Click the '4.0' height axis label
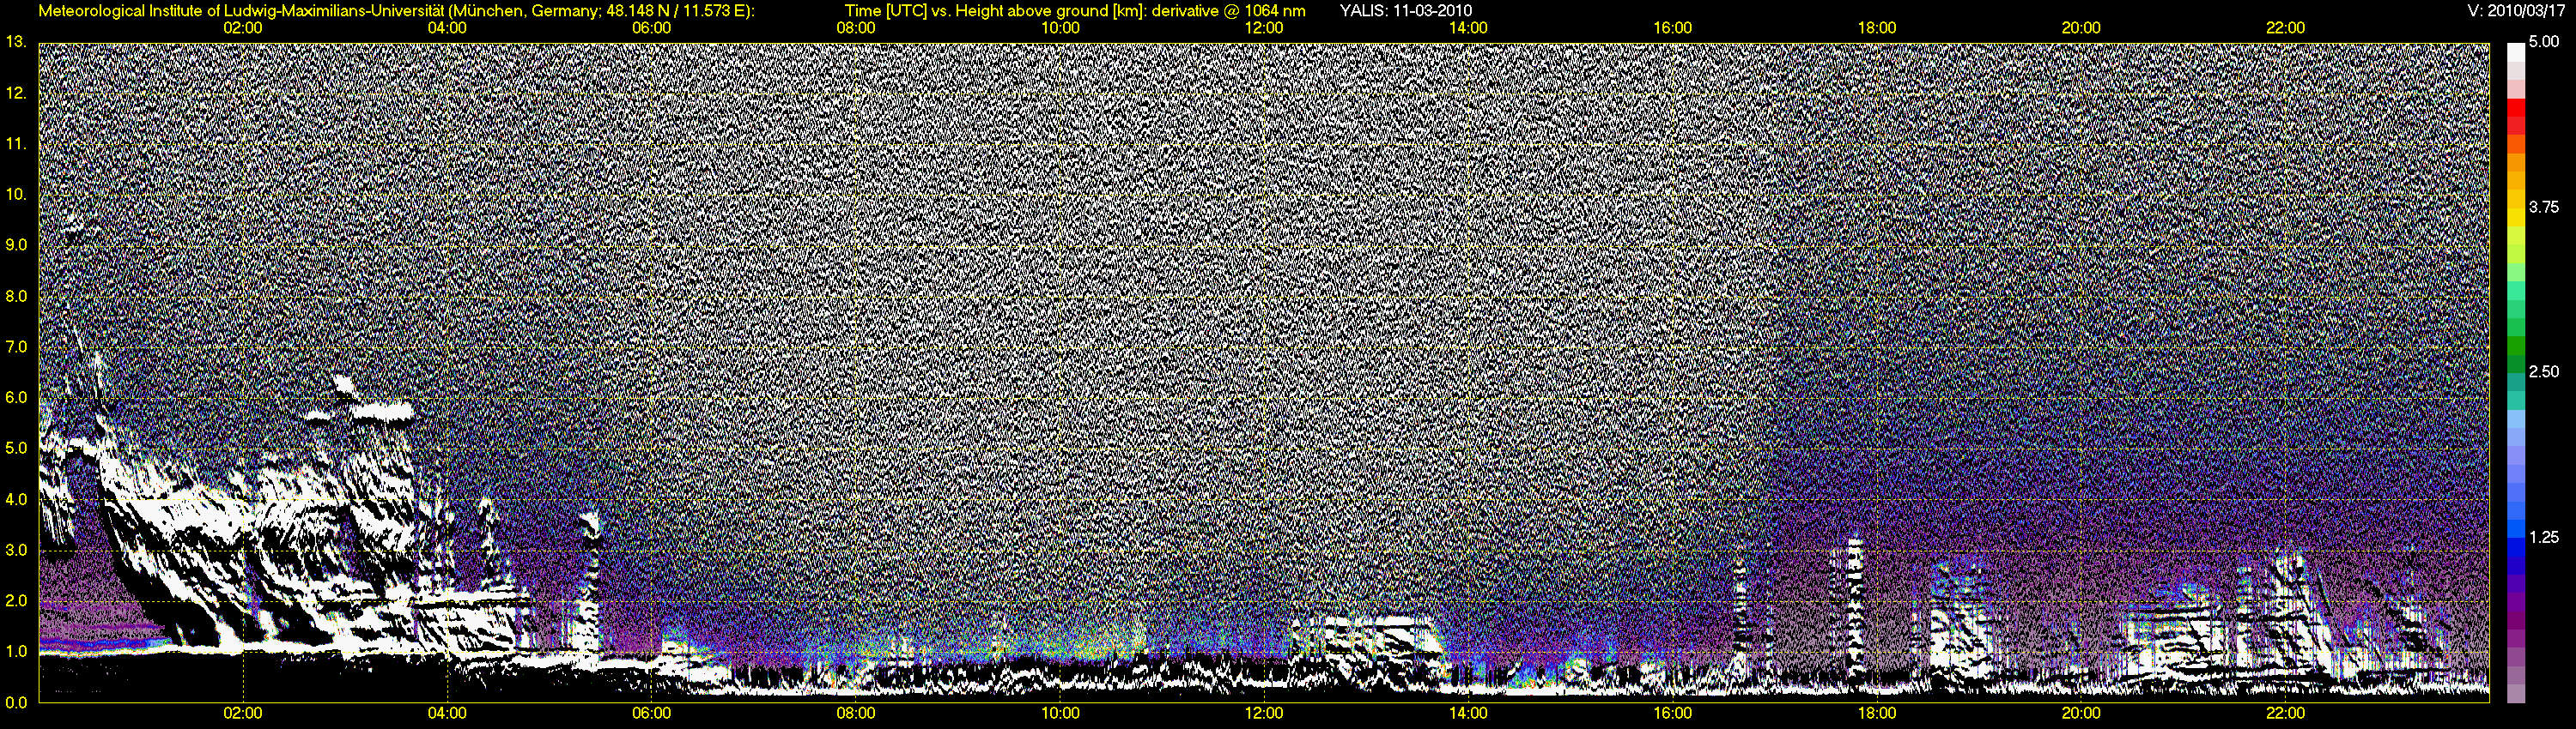This screenshot has height=729, width=2576. pyautogui.click(x=15, y=499)
